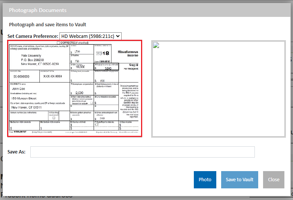Click the Miscellaneous Income form heading

(128, 54)
